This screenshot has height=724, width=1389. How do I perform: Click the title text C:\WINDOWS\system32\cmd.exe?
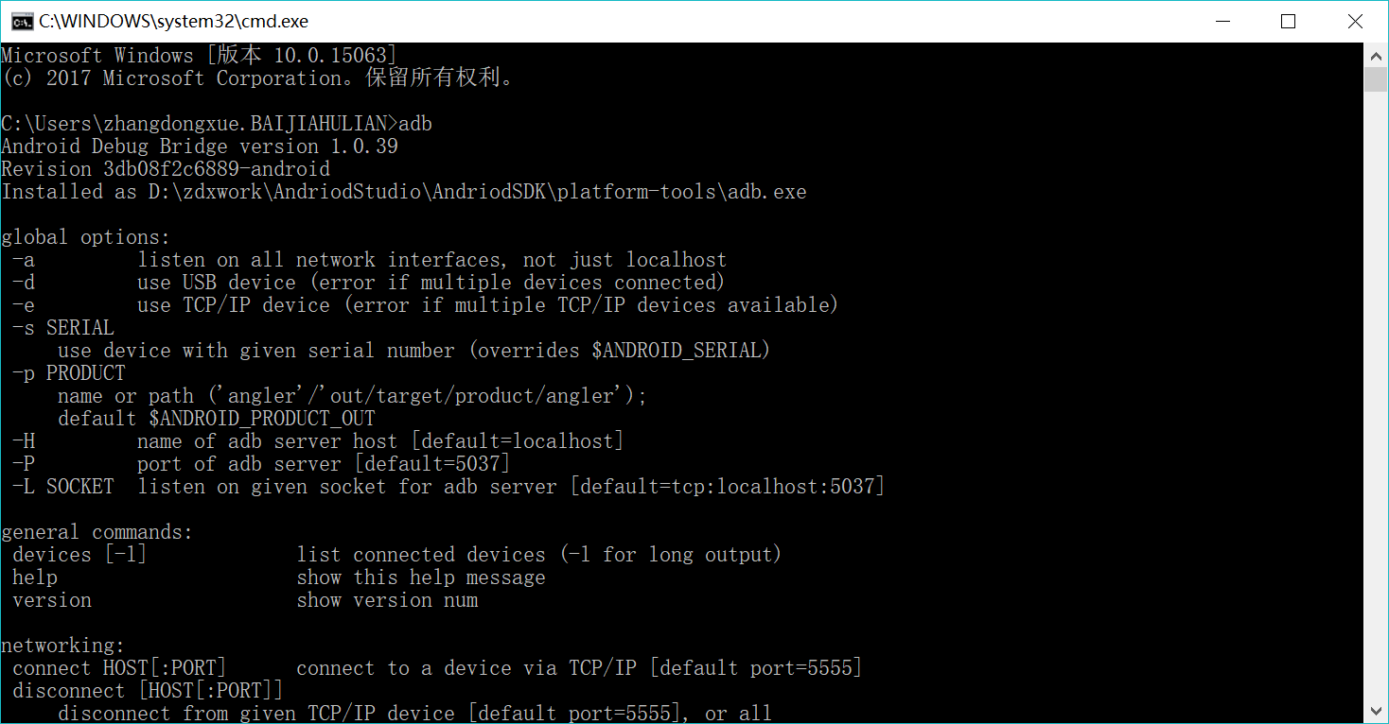(x=173, y=21)
